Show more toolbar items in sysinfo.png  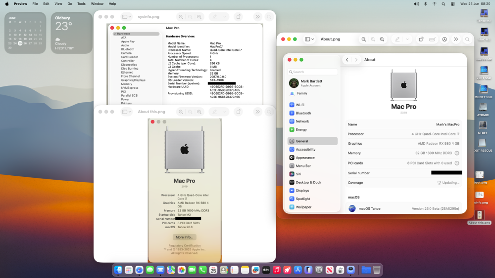(x=257, y=17)
